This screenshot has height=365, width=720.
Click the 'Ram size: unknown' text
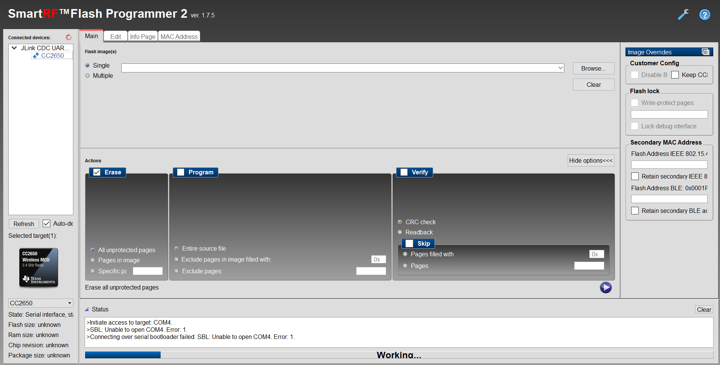click(x=34, y=335)
